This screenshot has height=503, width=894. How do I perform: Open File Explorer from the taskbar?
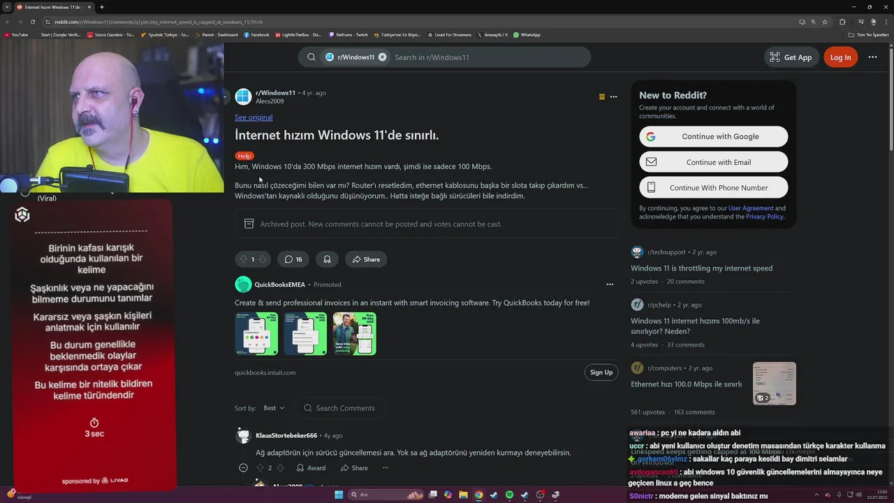click(x=463, y=495)
